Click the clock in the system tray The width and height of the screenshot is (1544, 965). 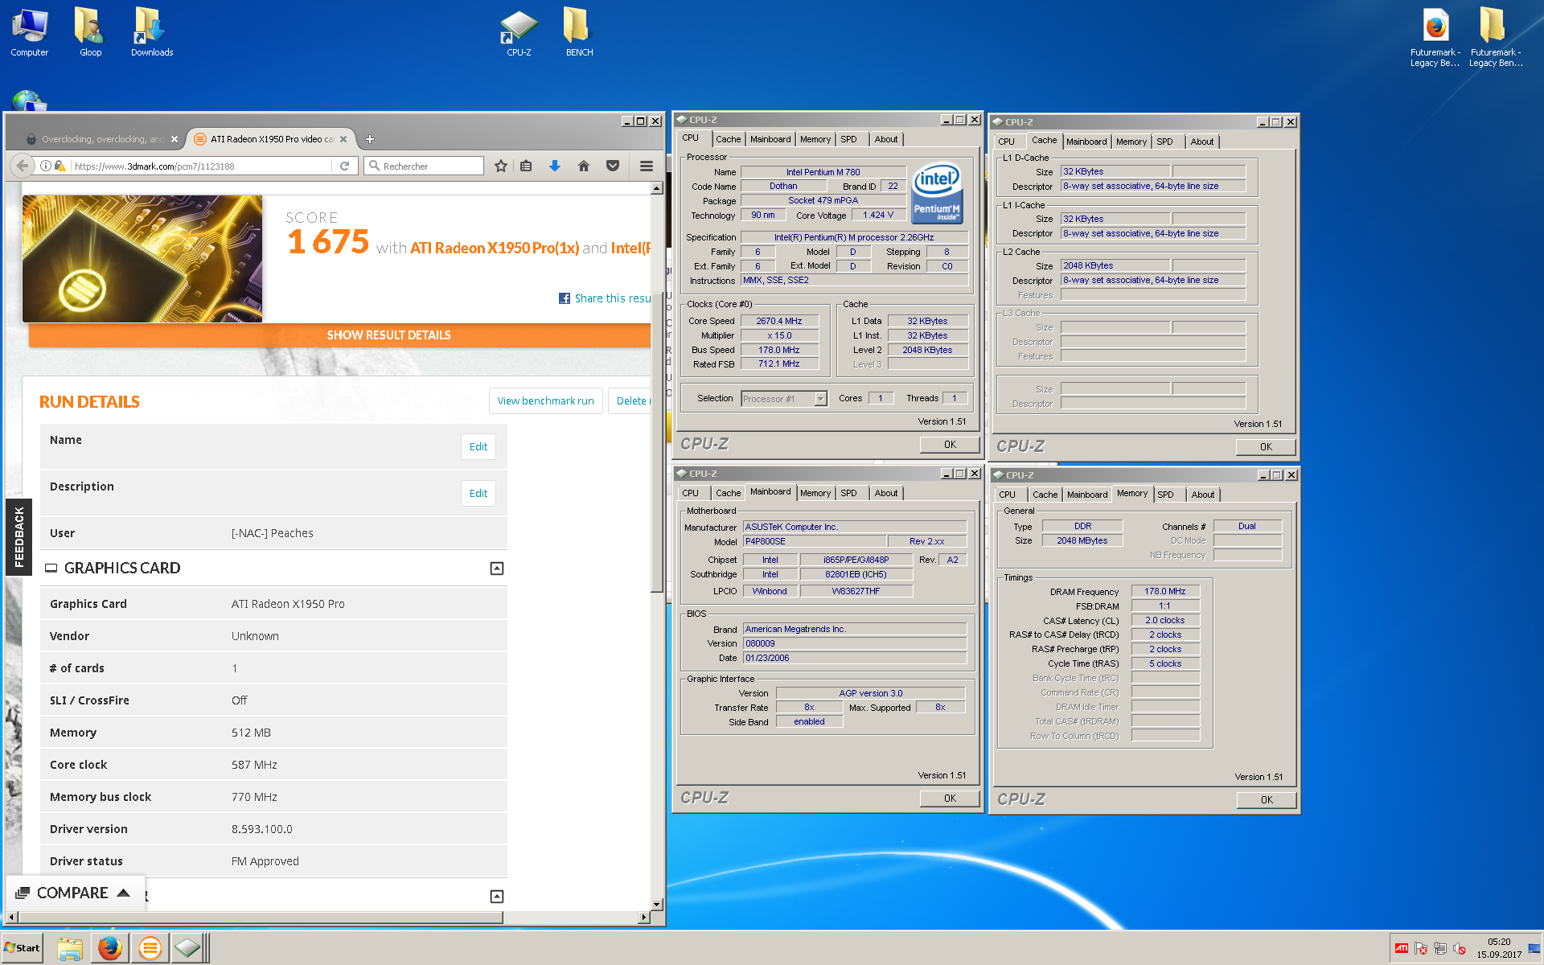click(x=1498, y=948)
